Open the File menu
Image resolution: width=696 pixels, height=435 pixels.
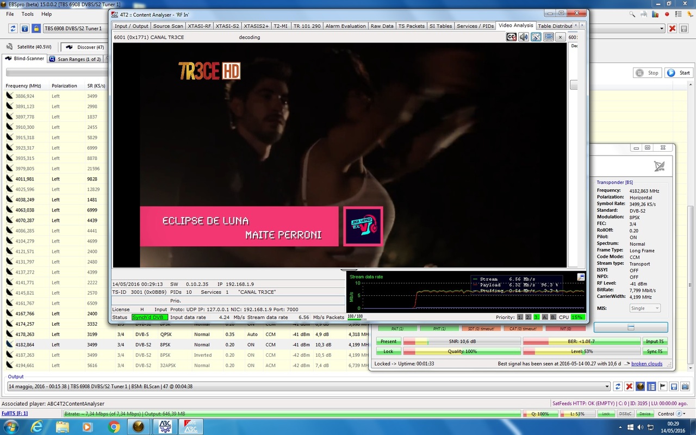[x=10, y=14]
